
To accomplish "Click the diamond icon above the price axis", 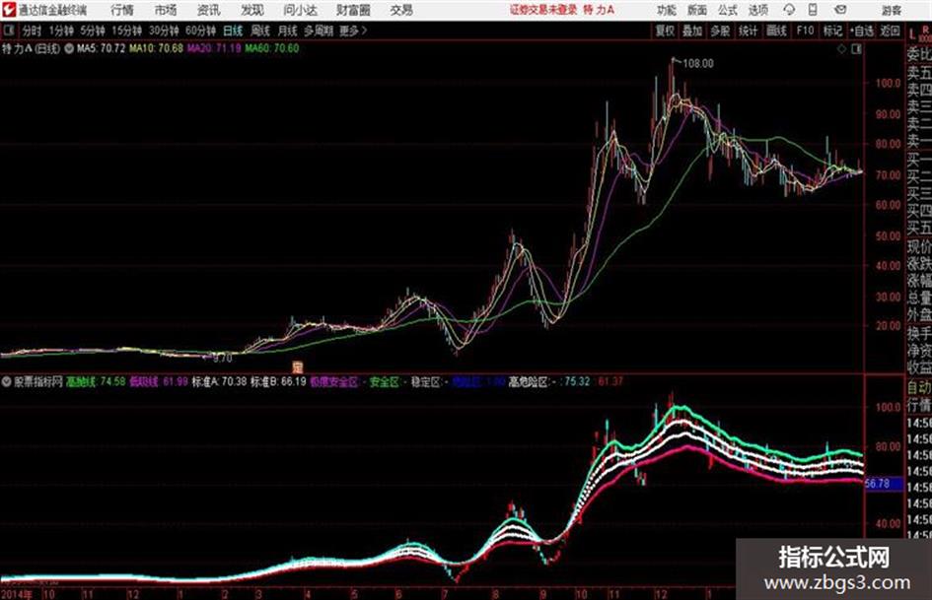I will [x=841, y=49].
